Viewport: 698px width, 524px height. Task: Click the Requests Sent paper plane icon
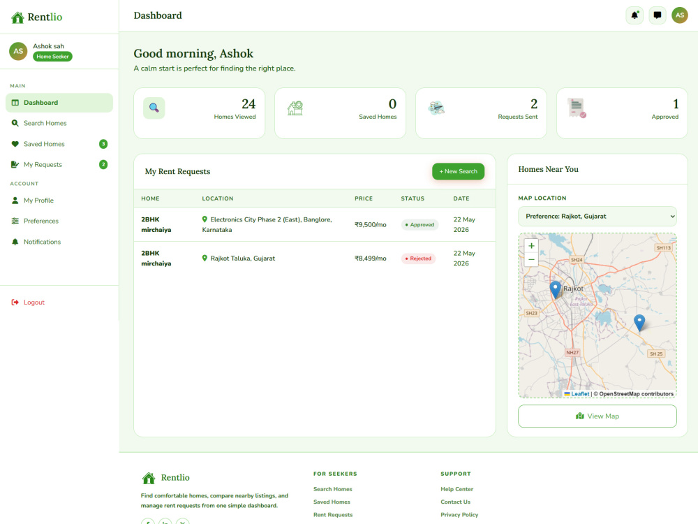[x=436, y=108]
